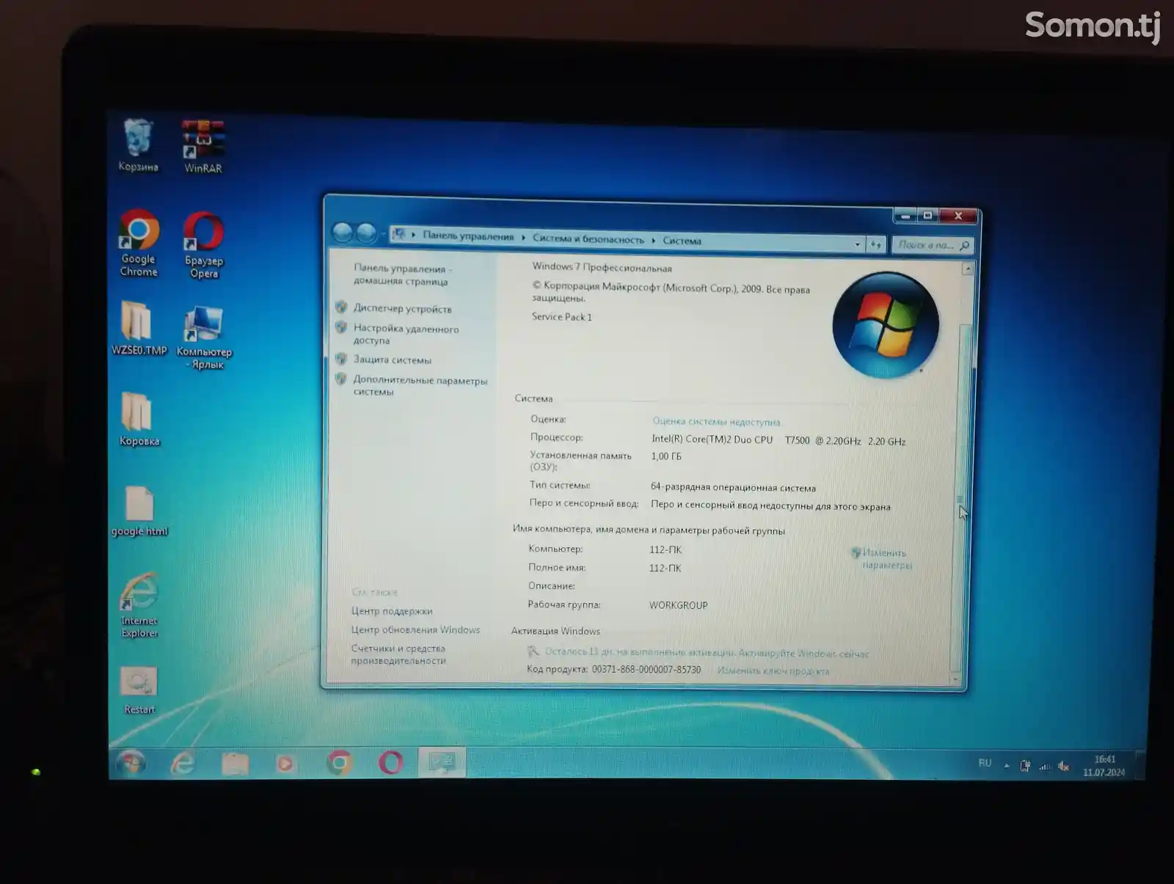
Task: Maximize the System window
Action: [927, 216]
